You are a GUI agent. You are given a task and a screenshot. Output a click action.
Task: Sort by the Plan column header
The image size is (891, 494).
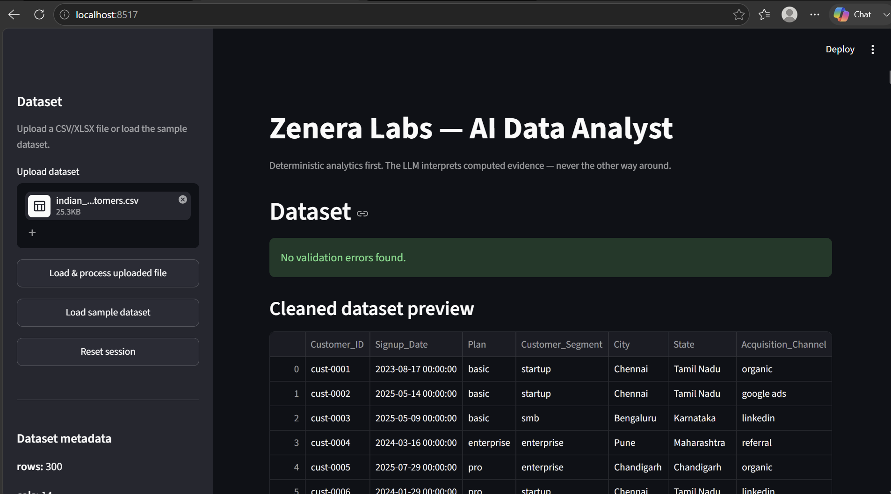[x=489, y=344]
